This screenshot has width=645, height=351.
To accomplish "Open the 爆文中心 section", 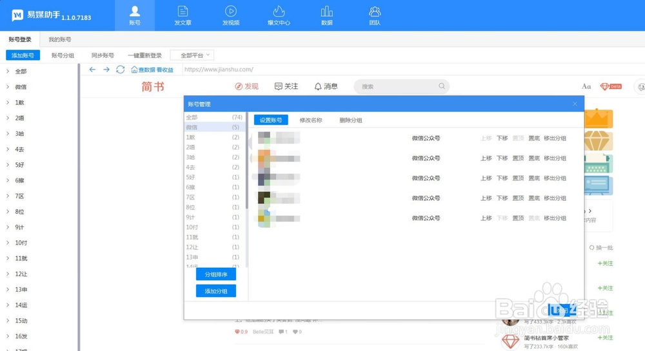I will pos(279,15).
